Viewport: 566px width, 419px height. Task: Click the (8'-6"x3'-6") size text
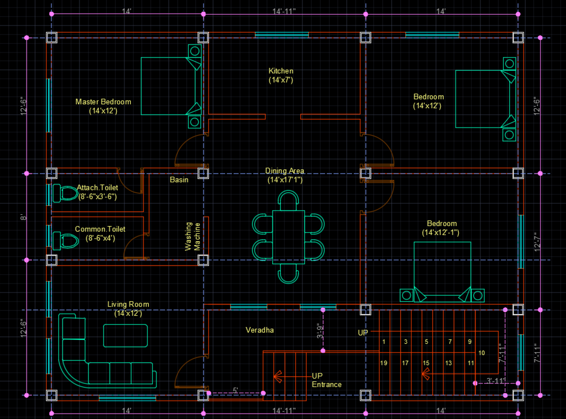click(97, 197)
